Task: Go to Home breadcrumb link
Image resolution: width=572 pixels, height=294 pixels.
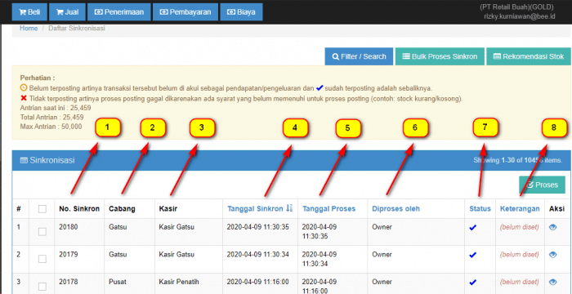Action: point(29,28)
